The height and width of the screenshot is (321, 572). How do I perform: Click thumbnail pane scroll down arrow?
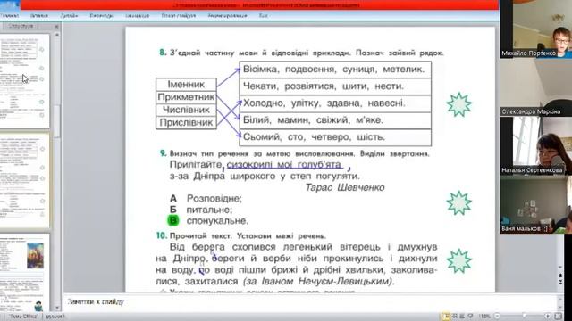coord(57,308)
